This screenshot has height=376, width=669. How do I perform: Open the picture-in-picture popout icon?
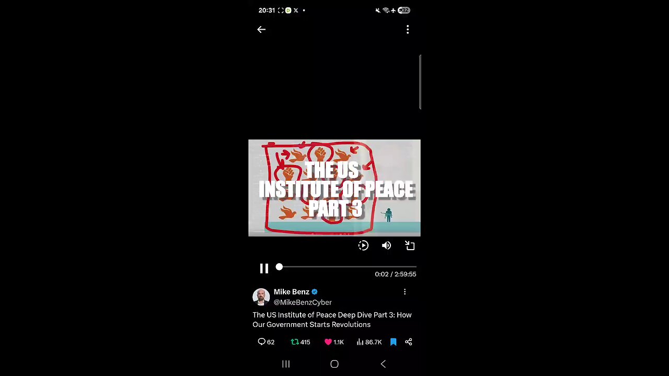point(410,245)
